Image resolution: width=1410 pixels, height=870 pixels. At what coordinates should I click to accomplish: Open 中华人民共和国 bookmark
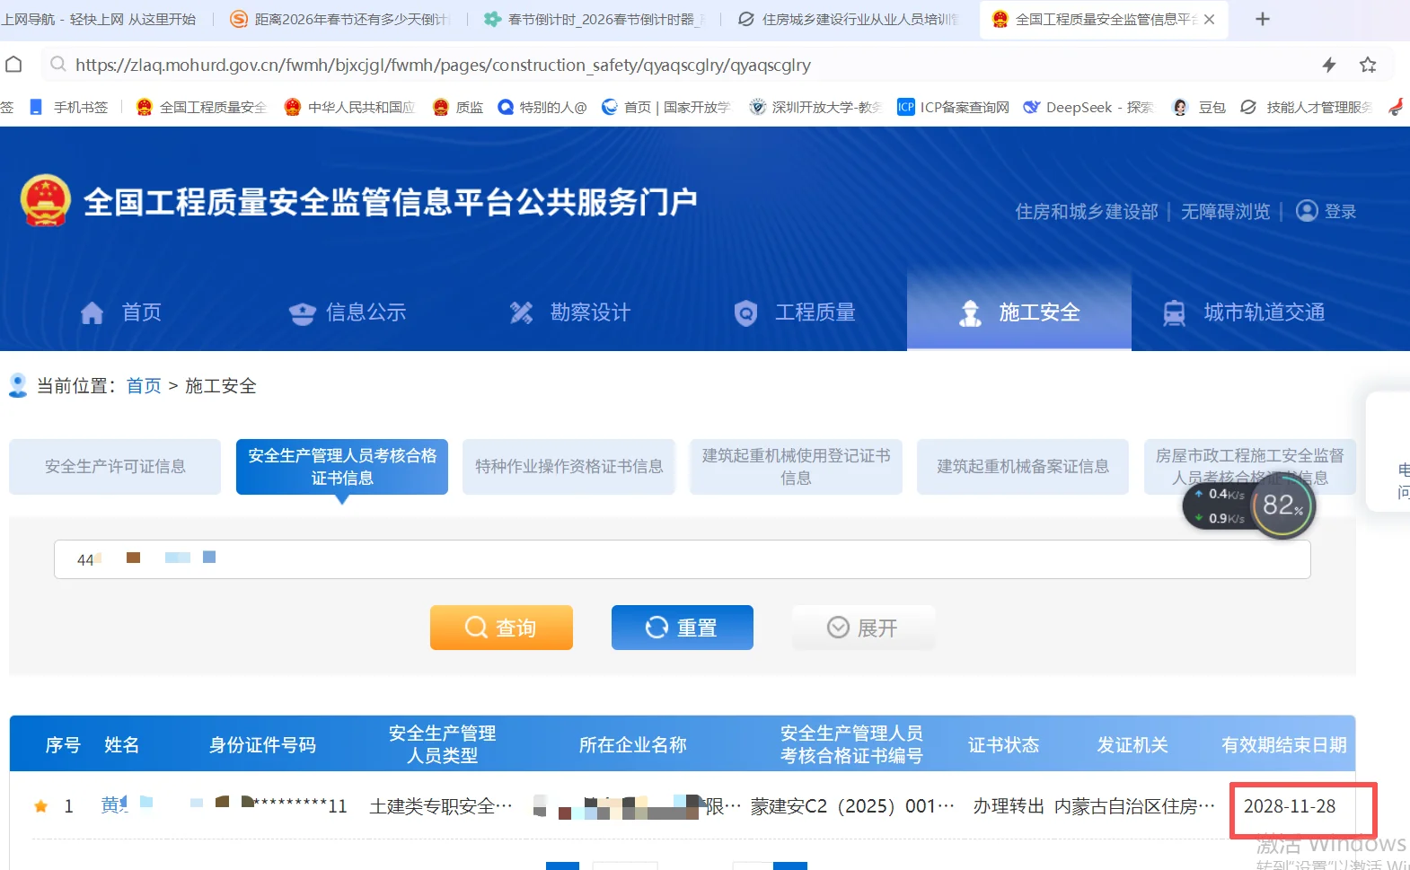pos(349,107)
